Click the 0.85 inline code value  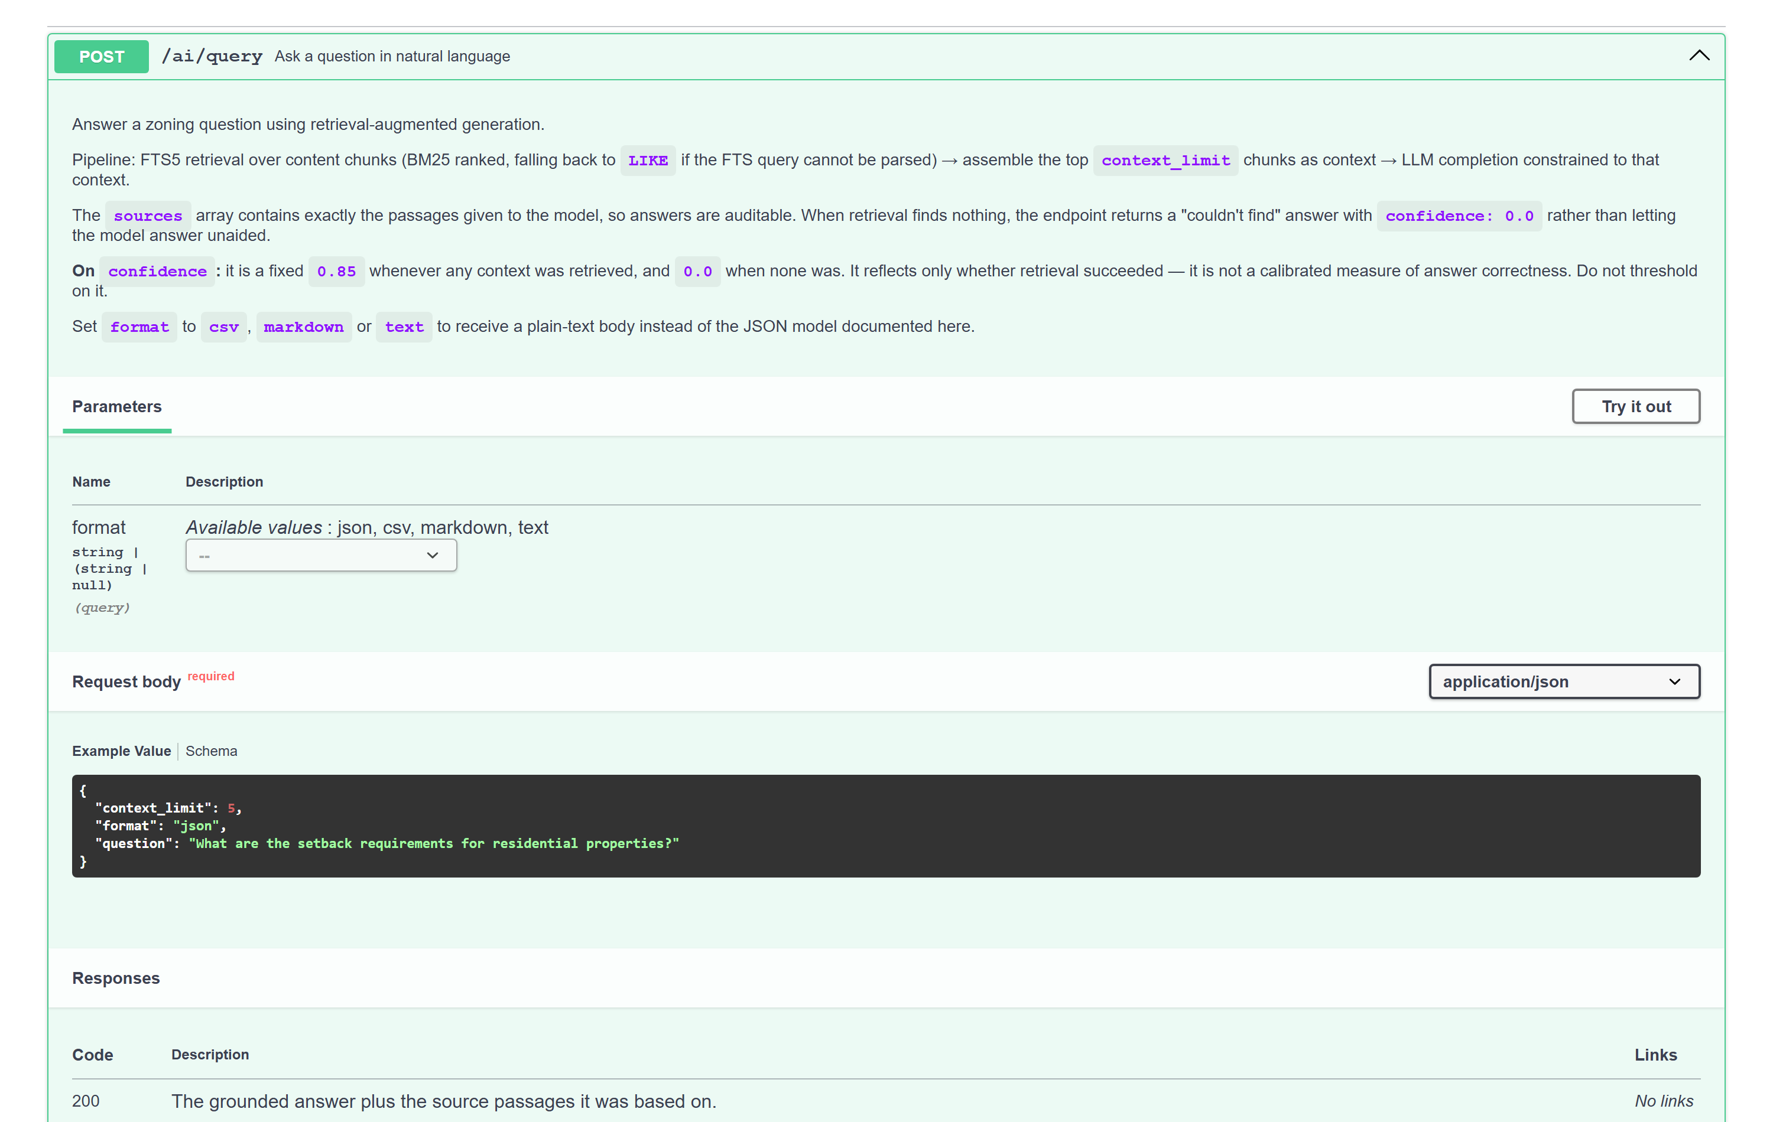click(x=336, y=272)
